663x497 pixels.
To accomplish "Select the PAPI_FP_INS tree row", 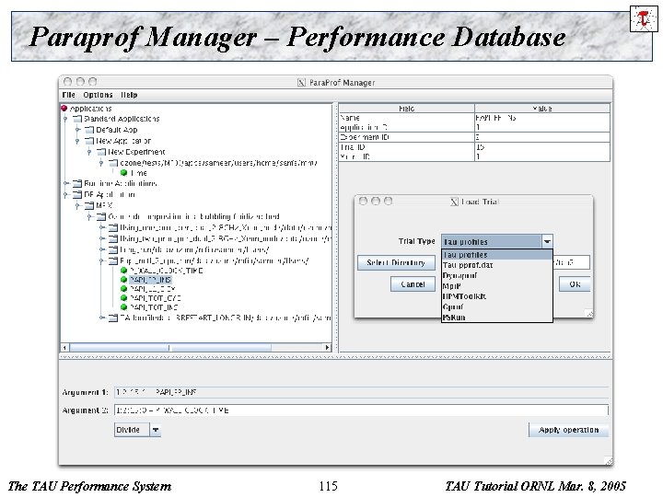I will tap(150, 280).
